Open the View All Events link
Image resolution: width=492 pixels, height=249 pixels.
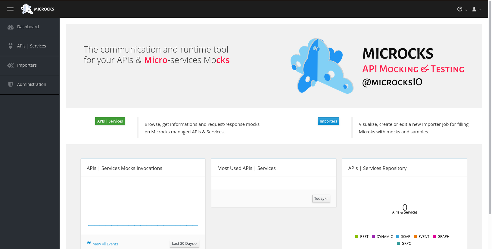(x=105, y=244)
